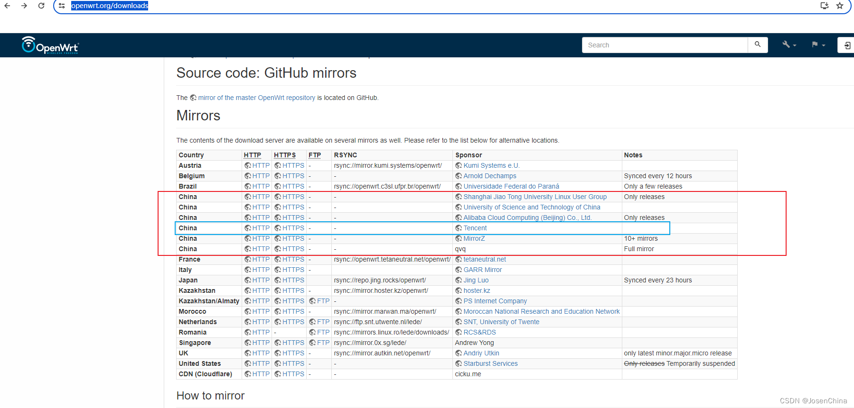Click the install app icon in address bar
This screenshot has height=408, width=854.
pyautogui.click(x=825, y=6)
